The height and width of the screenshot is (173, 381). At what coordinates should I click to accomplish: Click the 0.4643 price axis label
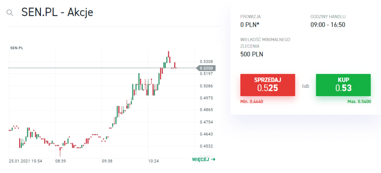206,134
